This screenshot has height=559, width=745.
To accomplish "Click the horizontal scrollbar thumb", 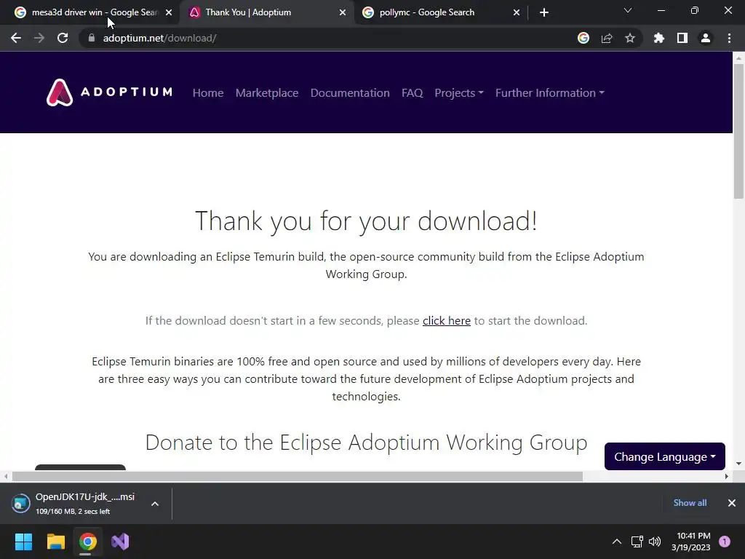I will coord(298,476).
